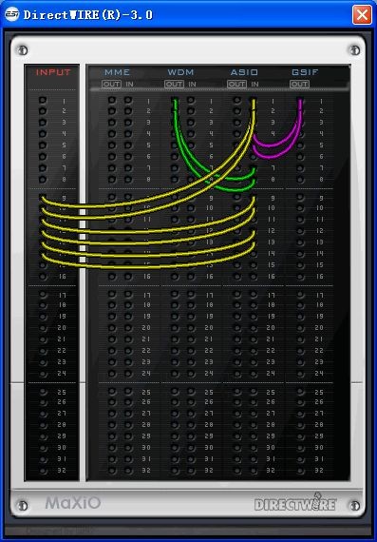The width and height of the screenshot is (377, 542).
Task: Click the INPUT channel 1 jack
Action: (43, 100)
